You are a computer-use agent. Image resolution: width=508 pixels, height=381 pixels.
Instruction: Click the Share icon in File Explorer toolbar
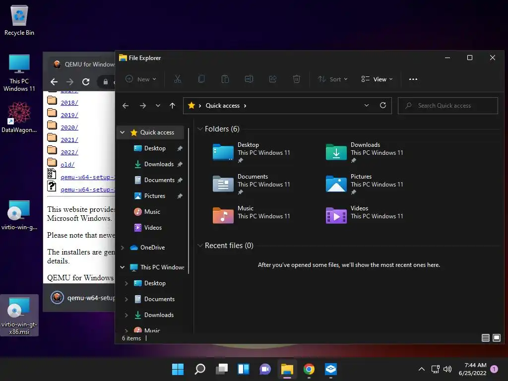[273, 79]
